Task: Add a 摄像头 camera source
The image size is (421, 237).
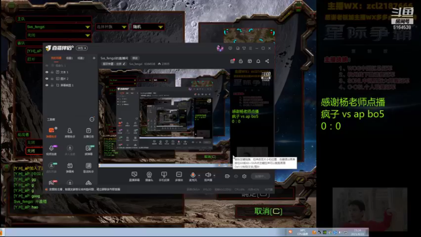Action: pyautogui.click(x=149, y=176)
